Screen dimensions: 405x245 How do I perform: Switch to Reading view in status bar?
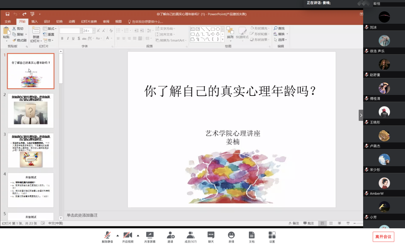pyautogui.click(x=339, y=223)
